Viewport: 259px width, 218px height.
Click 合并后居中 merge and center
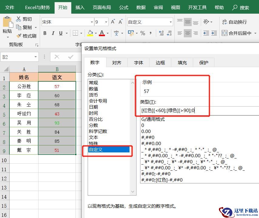pos(236,33)
